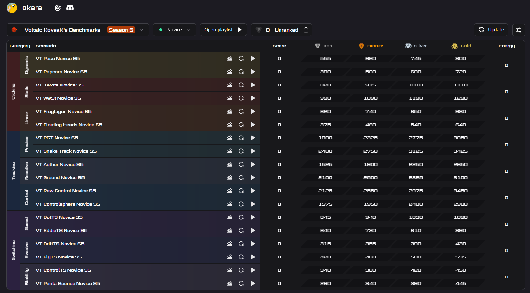Click Gold threshold 3450 for Raw Control
Image resolution: width=530 pixels, height=293 pixels.
pyautogui.click(x=461, y=191)
